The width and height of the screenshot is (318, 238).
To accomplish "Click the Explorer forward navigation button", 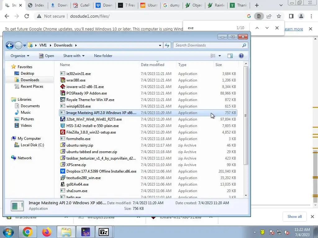I will coord(18,45).
